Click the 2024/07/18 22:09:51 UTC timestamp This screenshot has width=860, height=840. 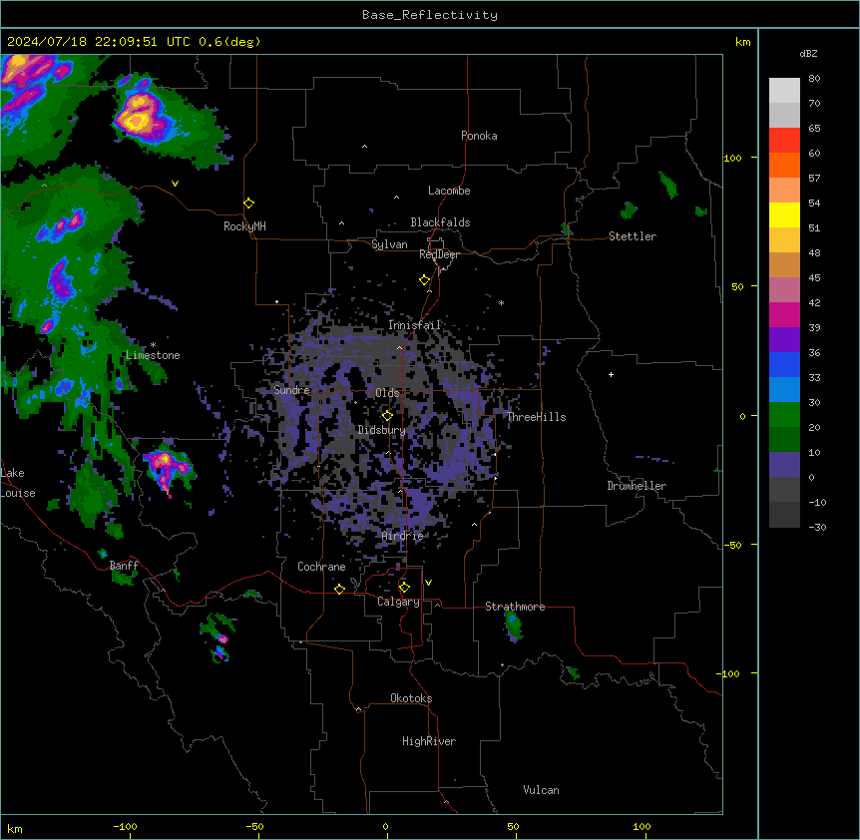pos(99,42)
